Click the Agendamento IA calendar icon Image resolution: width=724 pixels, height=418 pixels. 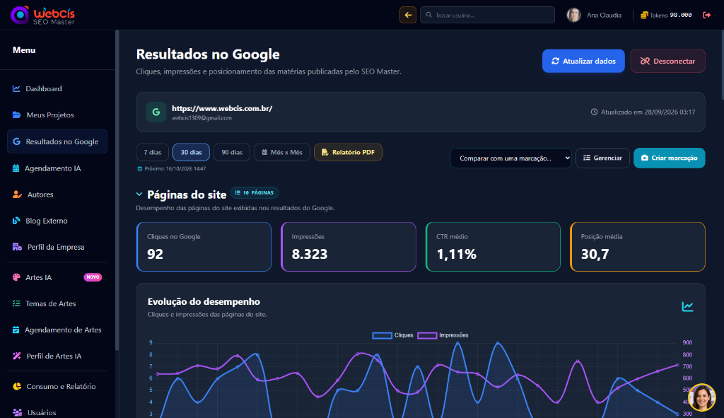[x=16, y=168]
